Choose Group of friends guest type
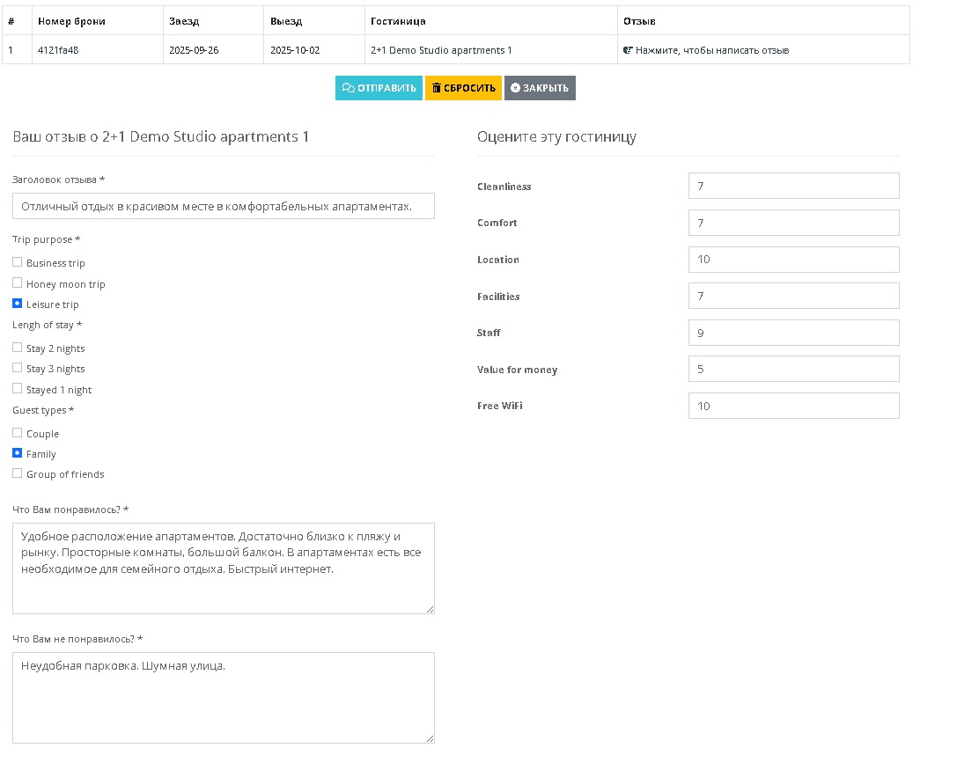 pyautogui.click(x=18, y=473)
